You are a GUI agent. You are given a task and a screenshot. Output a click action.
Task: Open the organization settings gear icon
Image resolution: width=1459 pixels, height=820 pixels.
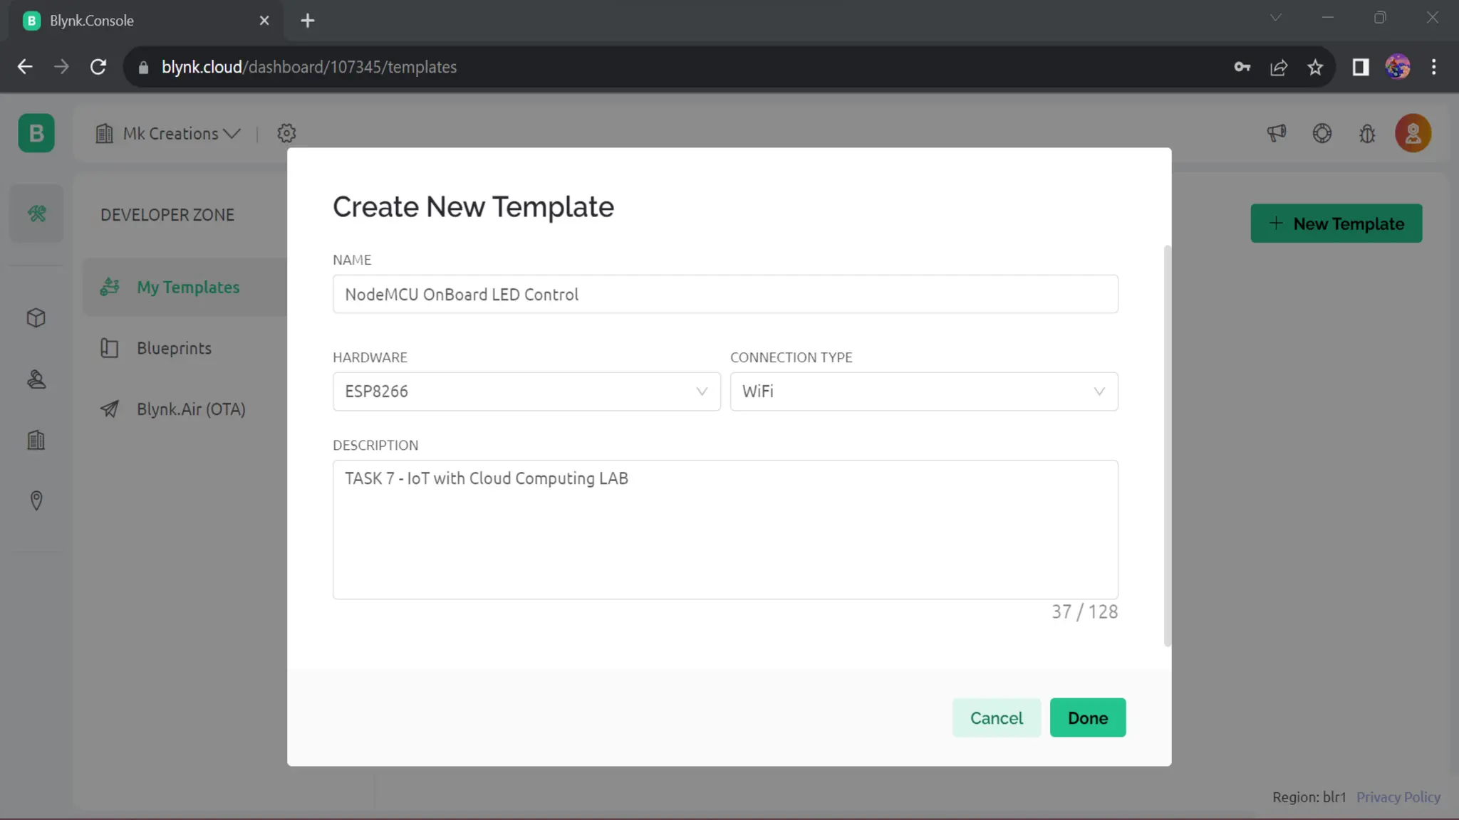pos(286,133)
